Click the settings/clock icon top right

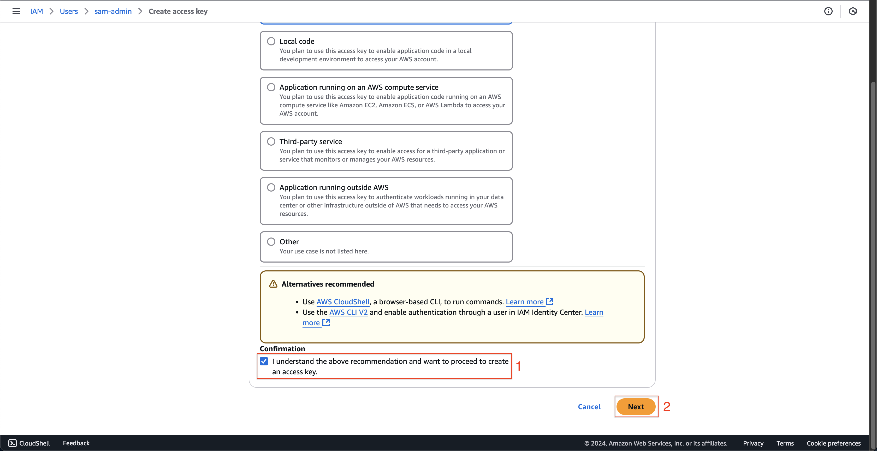click(854, 11)
